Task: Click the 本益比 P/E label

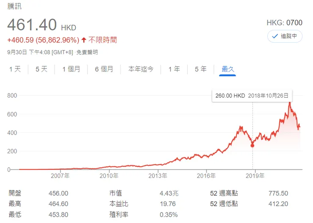Action: pyautogui.click(x=119, y=204)
